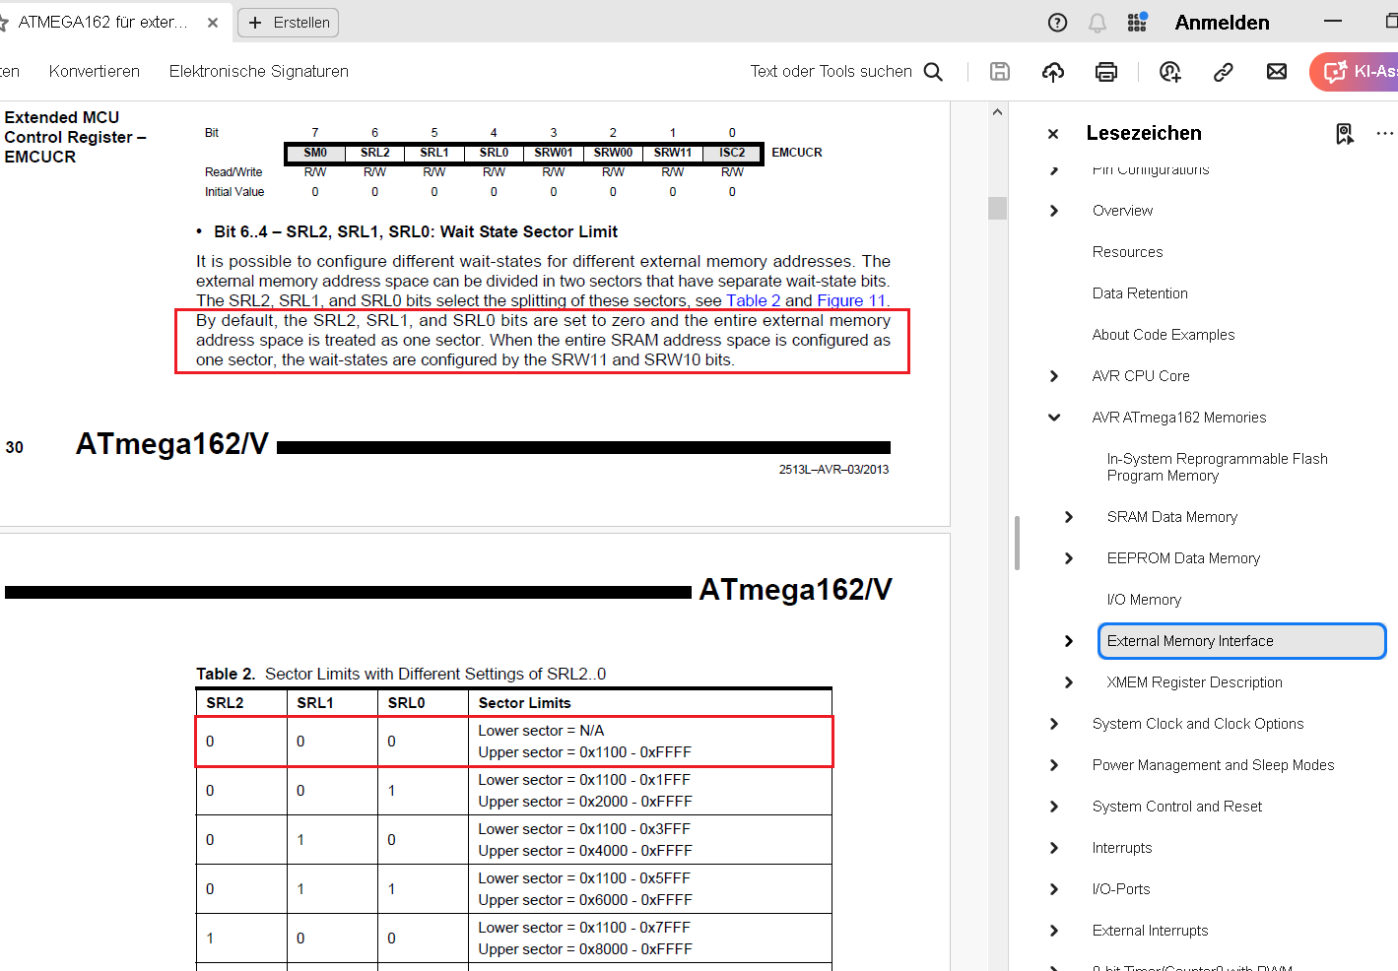
Task: Expand the External Interrupts bookmark
Action: click(x=1054, y=931)
